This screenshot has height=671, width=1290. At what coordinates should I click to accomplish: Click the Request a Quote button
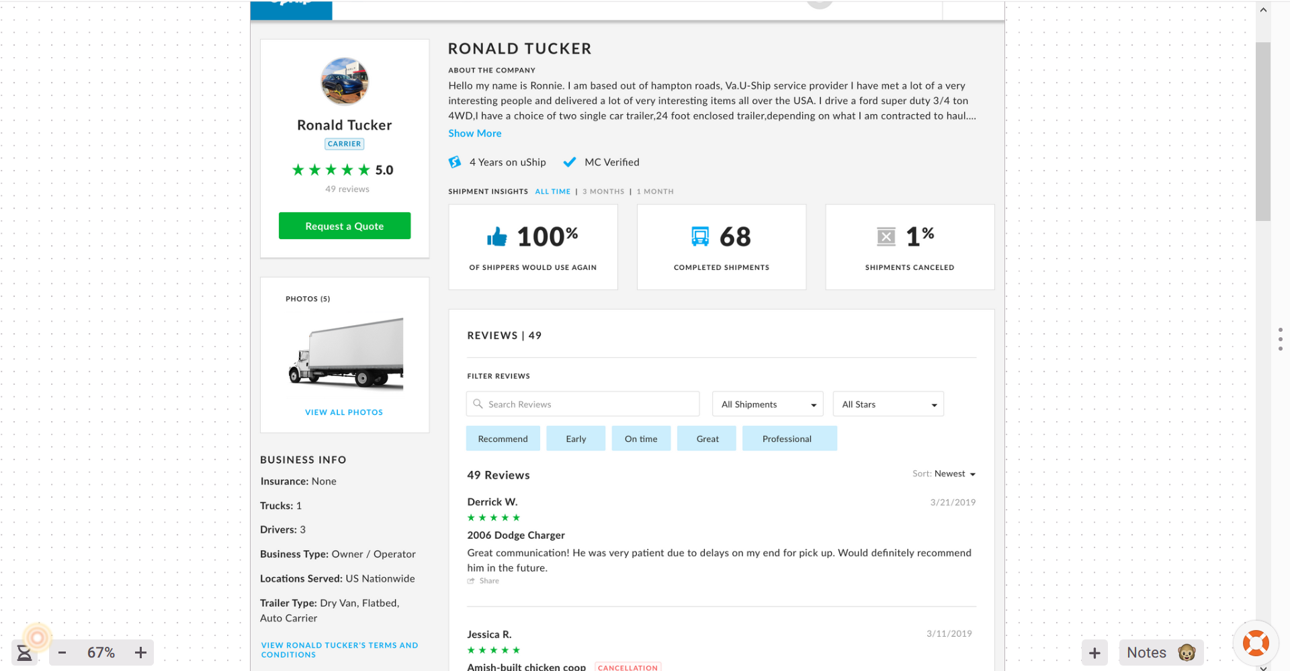pyautogui.click(x=344, y=226)
